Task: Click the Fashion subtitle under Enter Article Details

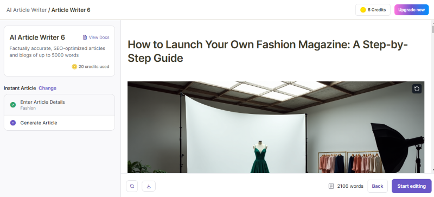Action: click(x=28, y=108)
